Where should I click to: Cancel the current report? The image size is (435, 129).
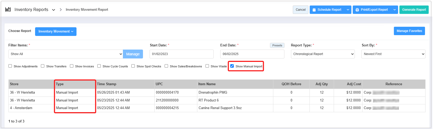(300, 10)
